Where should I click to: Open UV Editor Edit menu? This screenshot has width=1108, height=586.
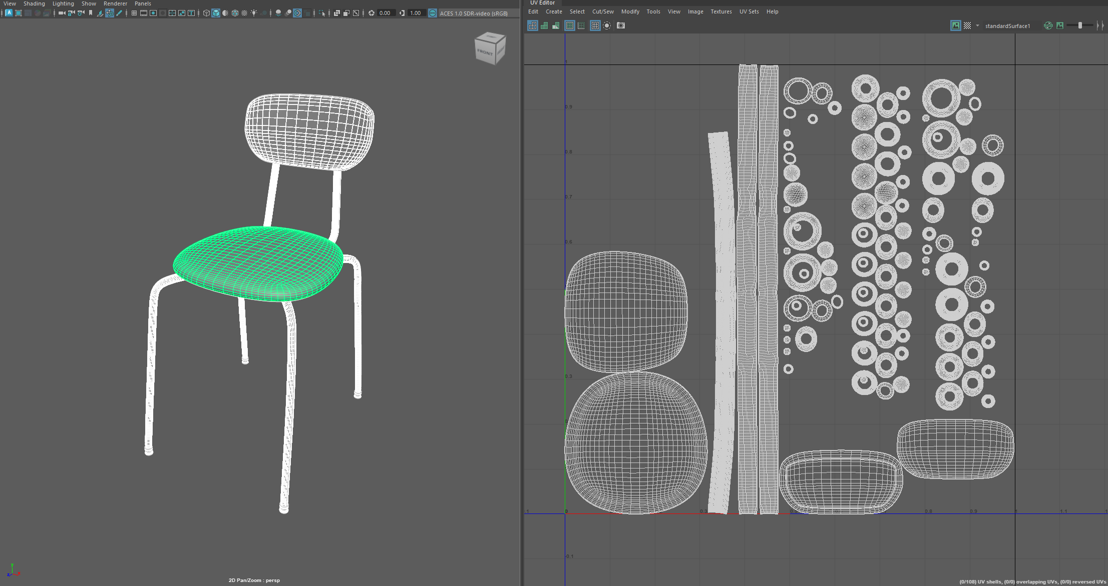point(533,11)
